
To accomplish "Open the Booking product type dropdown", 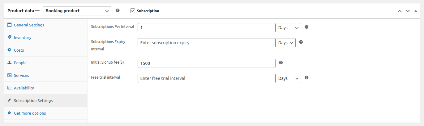I will 77,11.
